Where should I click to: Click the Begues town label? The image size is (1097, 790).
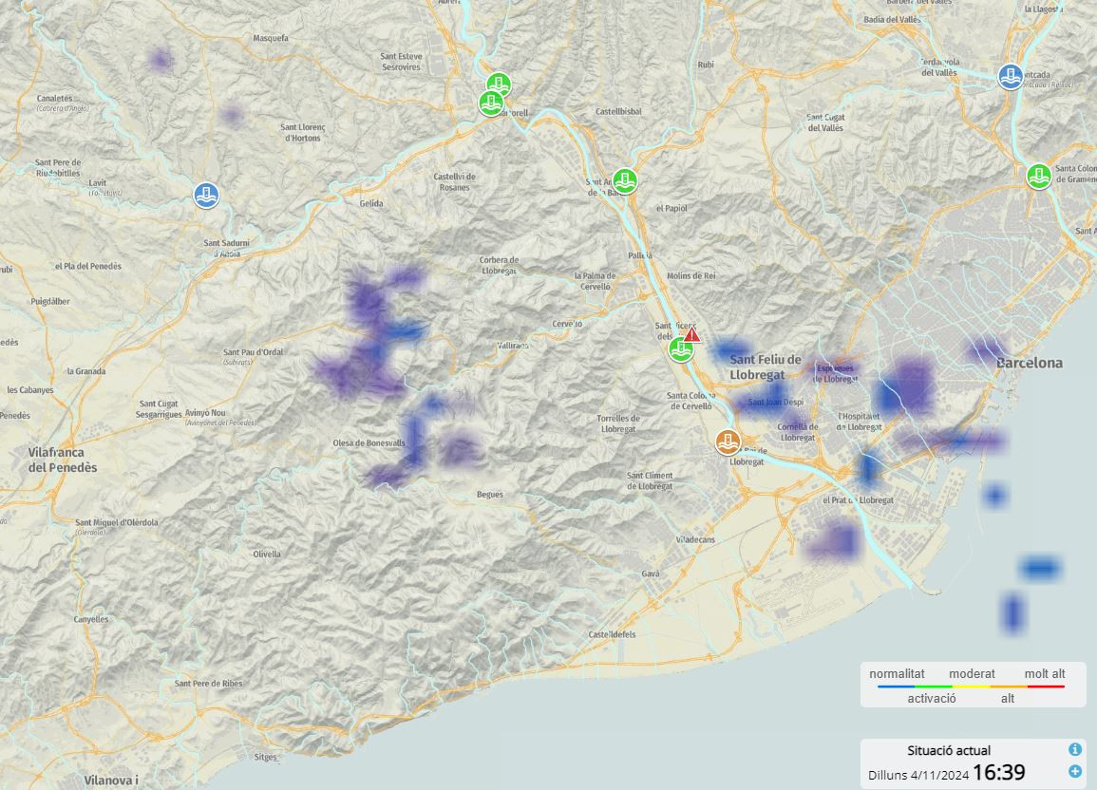click(x=490, y=495)
